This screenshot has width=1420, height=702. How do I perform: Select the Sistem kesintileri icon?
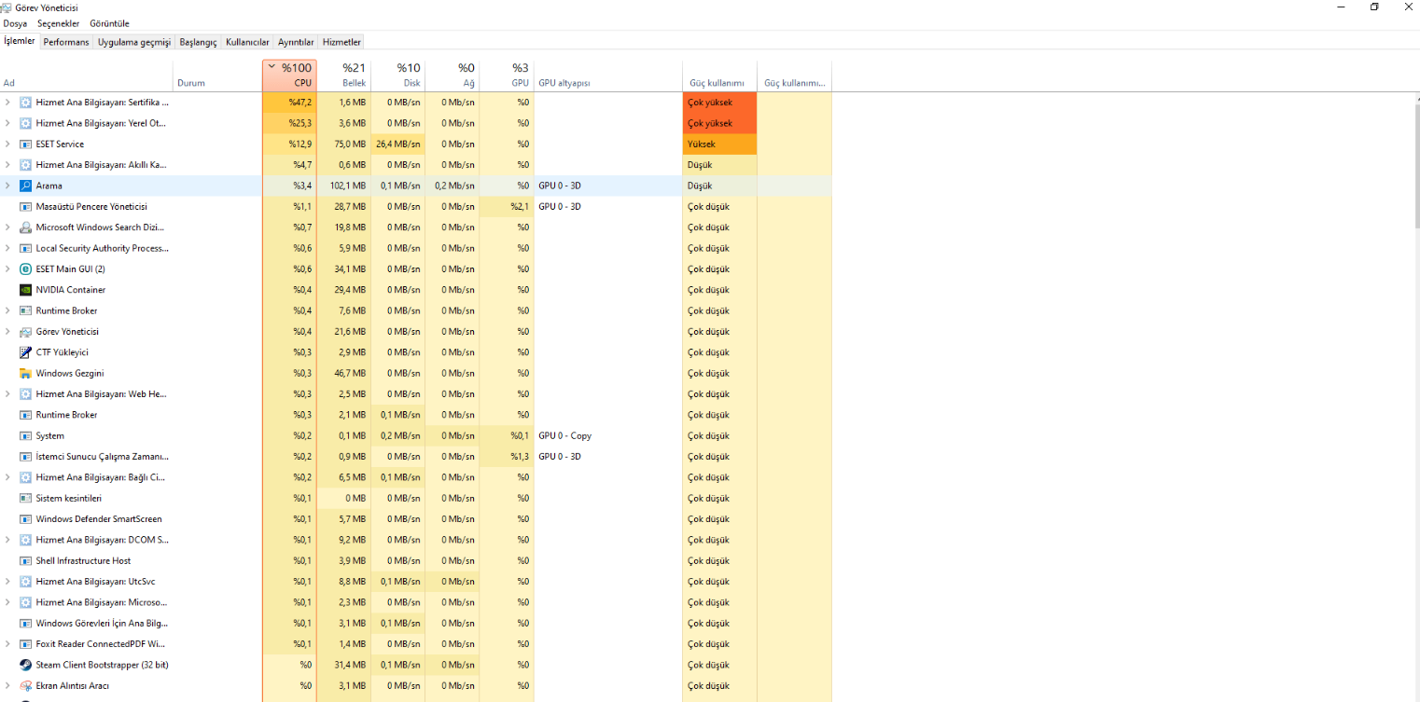[x=25, y=498]
